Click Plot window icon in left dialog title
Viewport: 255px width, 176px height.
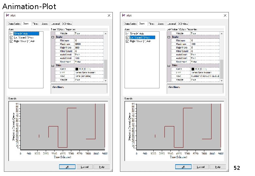click(x=8, y=15)
